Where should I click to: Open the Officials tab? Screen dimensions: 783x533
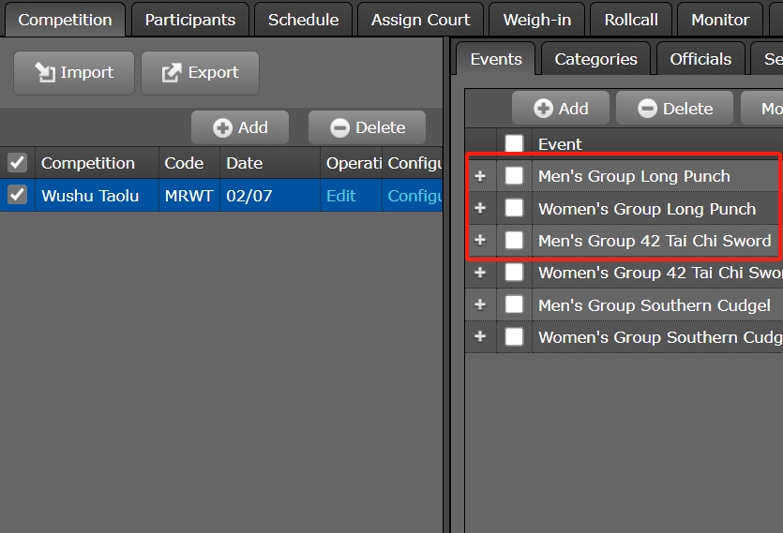(x=700, y=59)
